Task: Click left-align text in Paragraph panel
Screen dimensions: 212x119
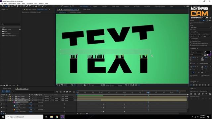Action: [191, 85]
